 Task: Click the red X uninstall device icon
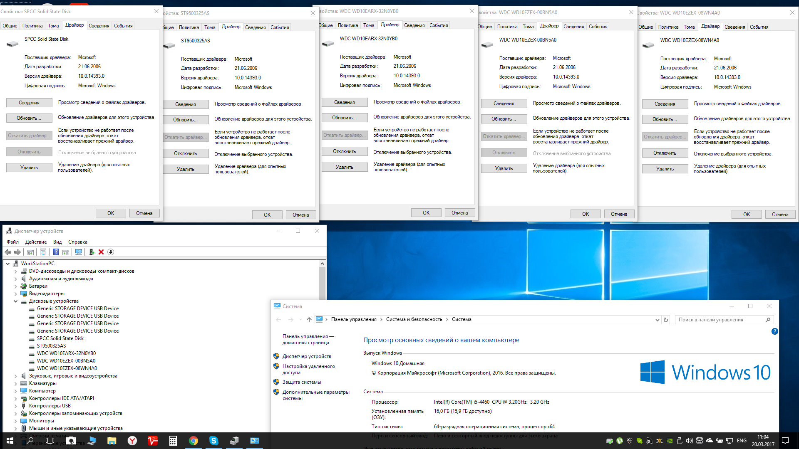[101, 252]
